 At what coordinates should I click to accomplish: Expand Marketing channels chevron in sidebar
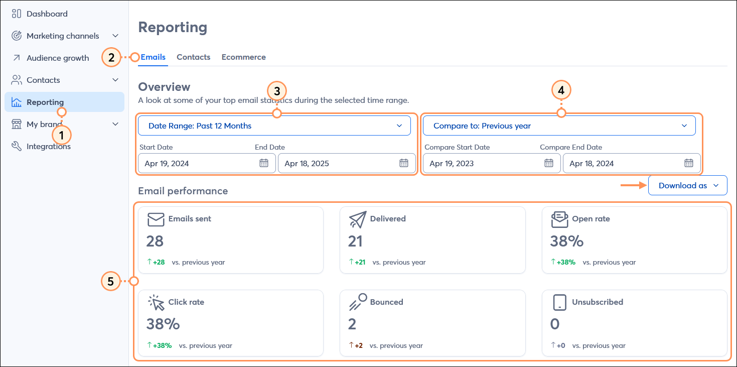point(115,36)
